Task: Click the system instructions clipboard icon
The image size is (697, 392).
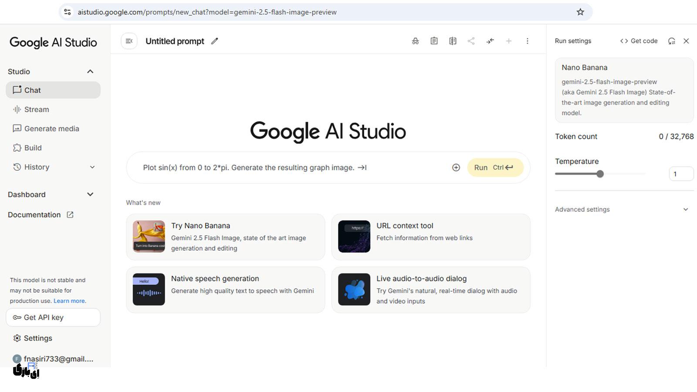Action: 434,41
